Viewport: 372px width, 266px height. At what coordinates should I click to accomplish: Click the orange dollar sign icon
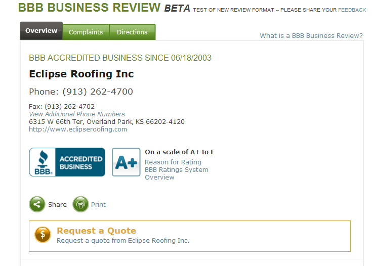point(43,235)
